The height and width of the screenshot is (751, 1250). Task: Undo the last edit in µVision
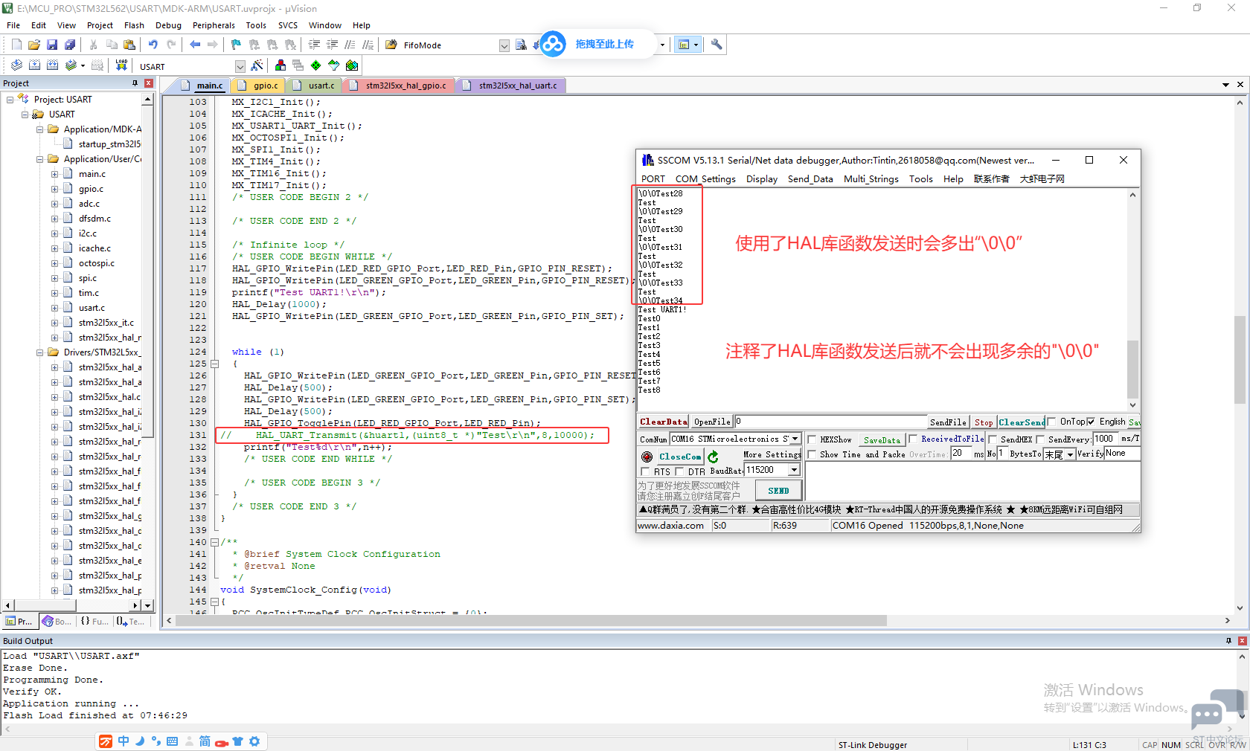[153, 45]
